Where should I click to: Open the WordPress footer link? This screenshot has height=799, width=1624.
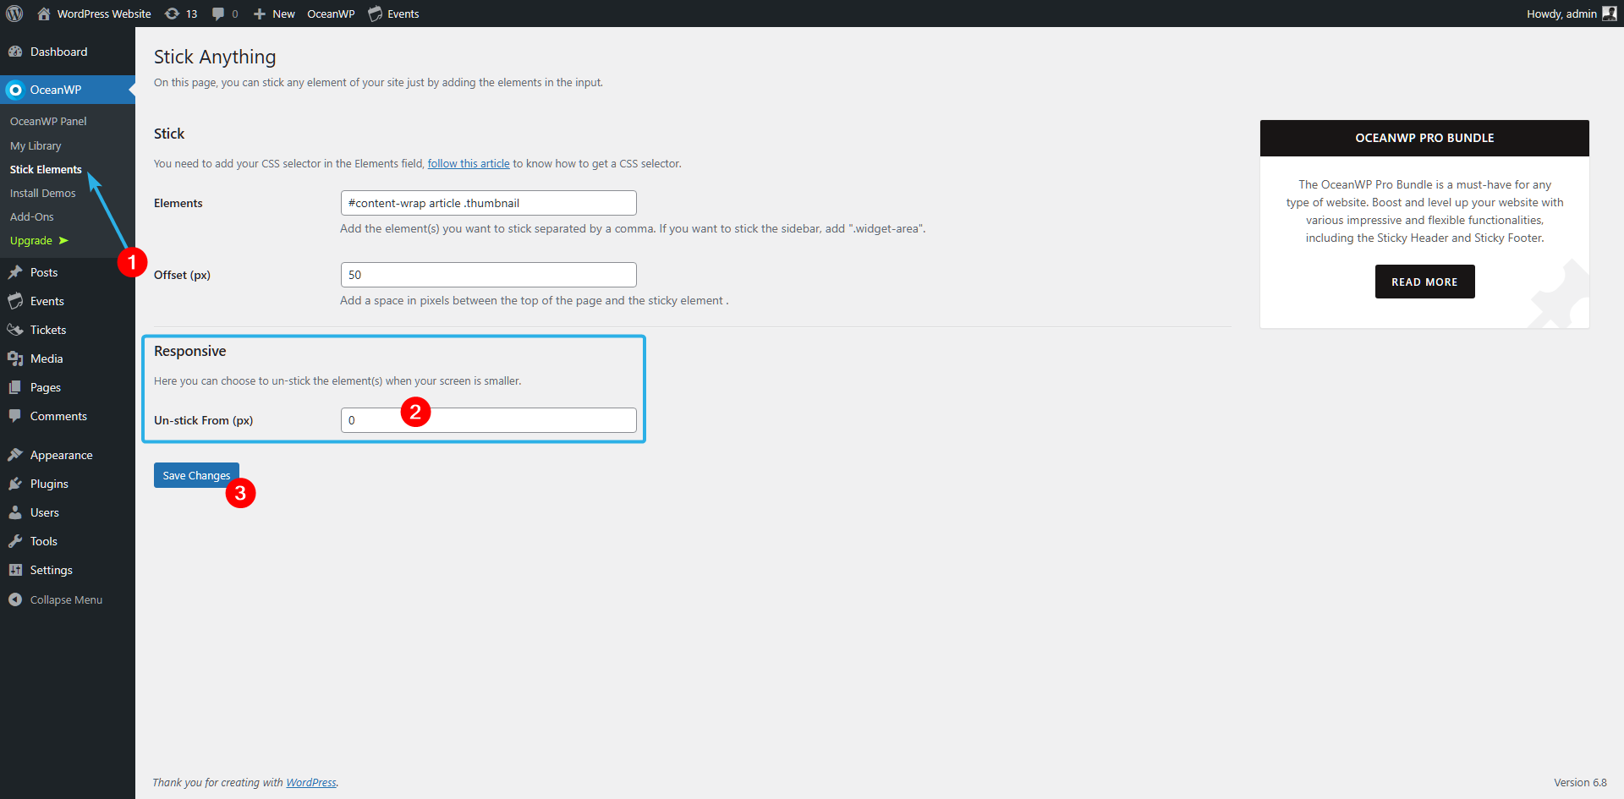click(x=311, y=783)
